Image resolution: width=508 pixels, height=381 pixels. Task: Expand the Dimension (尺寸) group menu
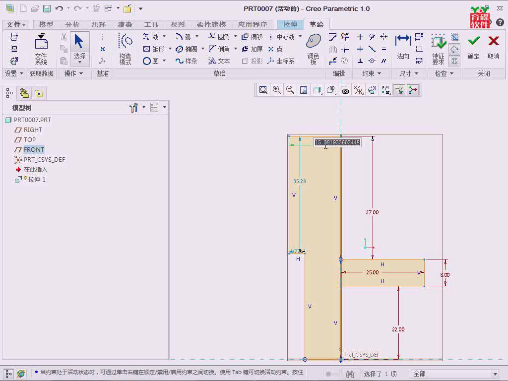[x=409, y=73]
